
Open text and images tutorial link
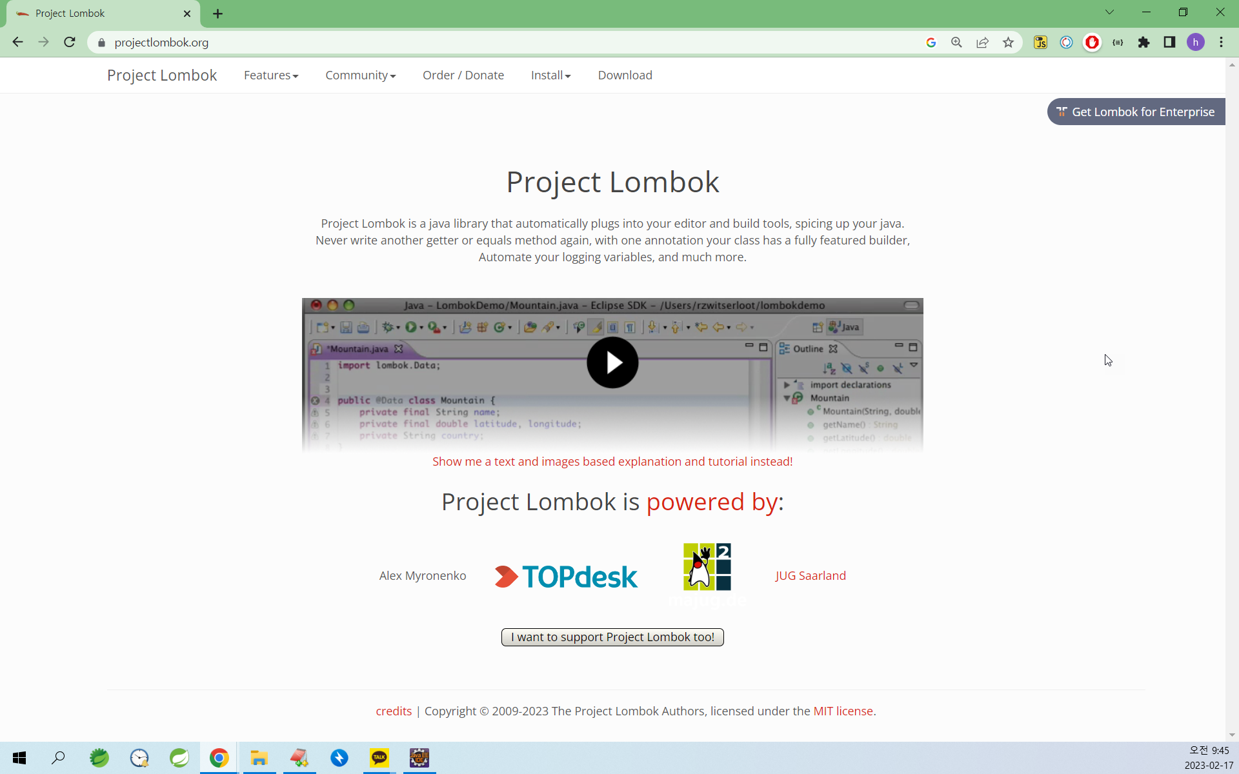coord(612,462)
